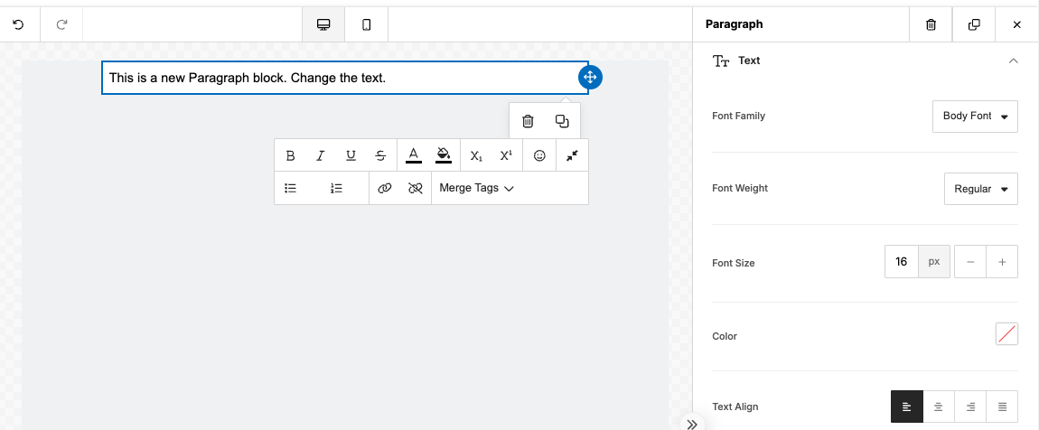Click the Text Align label
1039x430 pixels.
pos(735,407)
